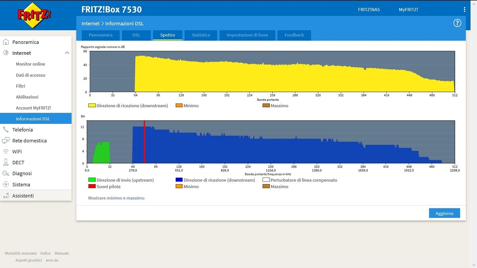Click Mostrare minimo e massimo link
The height and width of the screenshot is (268, 477).
coord(116,198)
